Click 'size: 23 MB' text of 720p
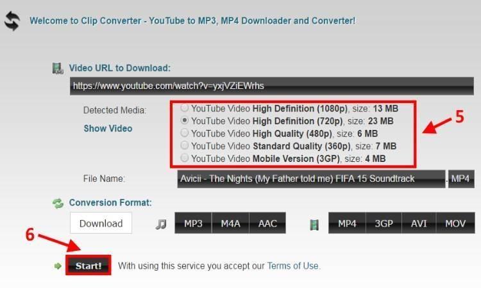The image size is (481, 288). point(370,121)
